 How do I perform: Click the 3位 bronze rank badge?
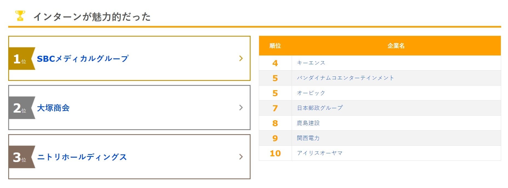pyautogui.click(x=21, y=157)
